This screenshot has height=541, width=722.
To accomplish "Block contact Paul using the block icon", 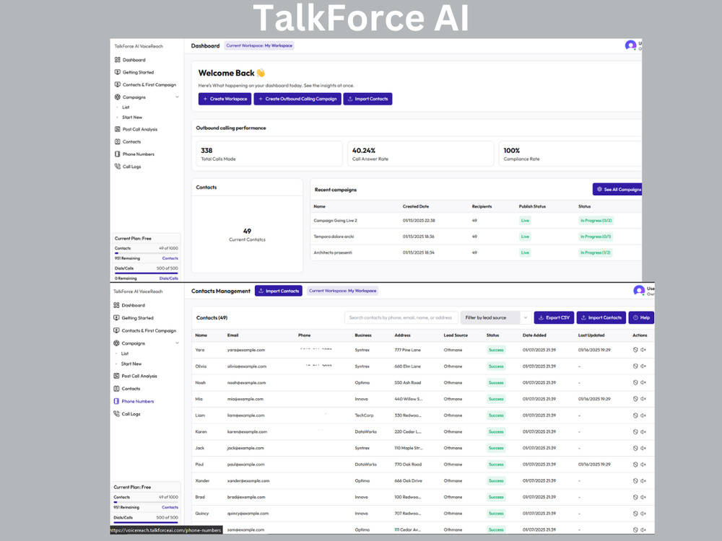I will [x=635, y=465].
